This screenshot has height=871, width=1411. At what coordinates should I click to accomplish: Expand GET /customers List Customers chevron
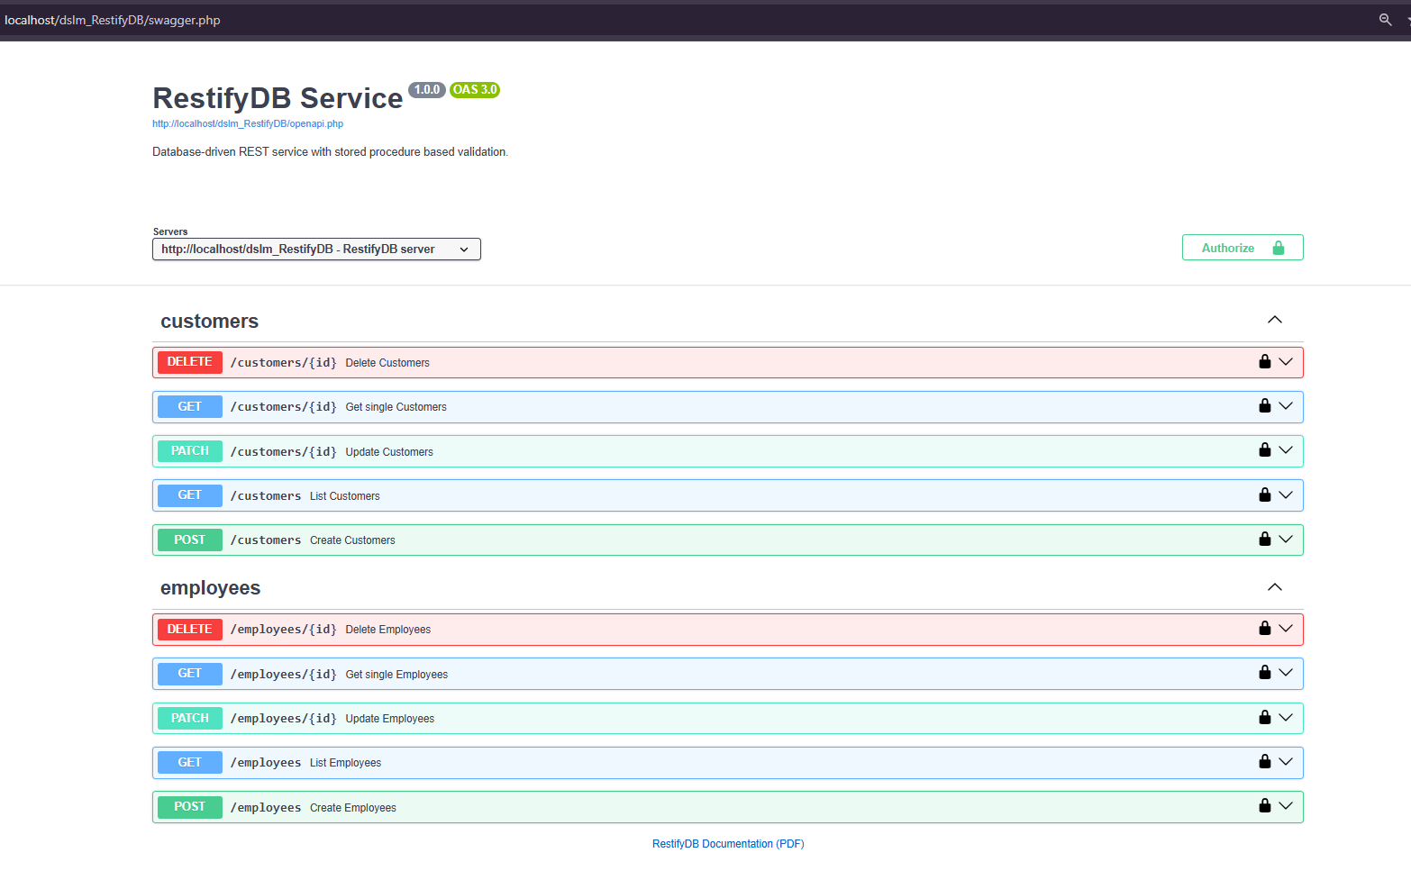(x=1286, y=495)
